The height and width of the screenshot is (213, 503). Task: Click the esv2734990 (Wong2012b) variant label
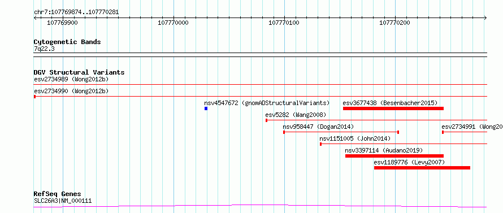point(71,91)
